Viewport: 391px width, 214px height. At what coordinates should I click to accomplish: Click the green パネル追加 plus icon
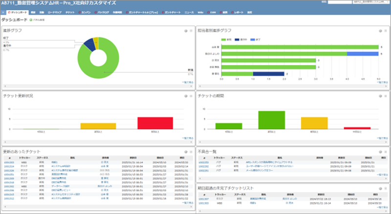(x=31, y=20)
